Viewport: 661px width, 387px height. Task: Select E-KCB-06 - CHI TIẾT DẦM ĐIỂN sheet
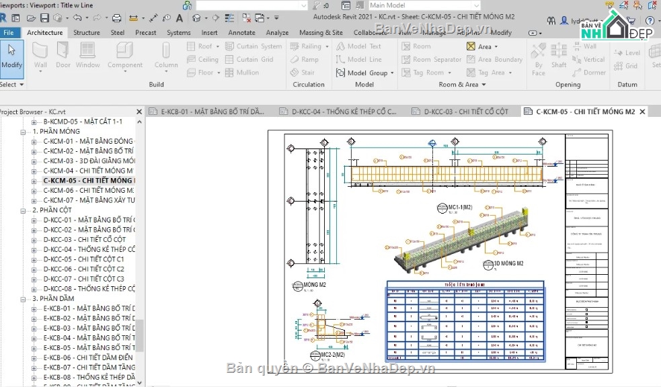point(87,357)
